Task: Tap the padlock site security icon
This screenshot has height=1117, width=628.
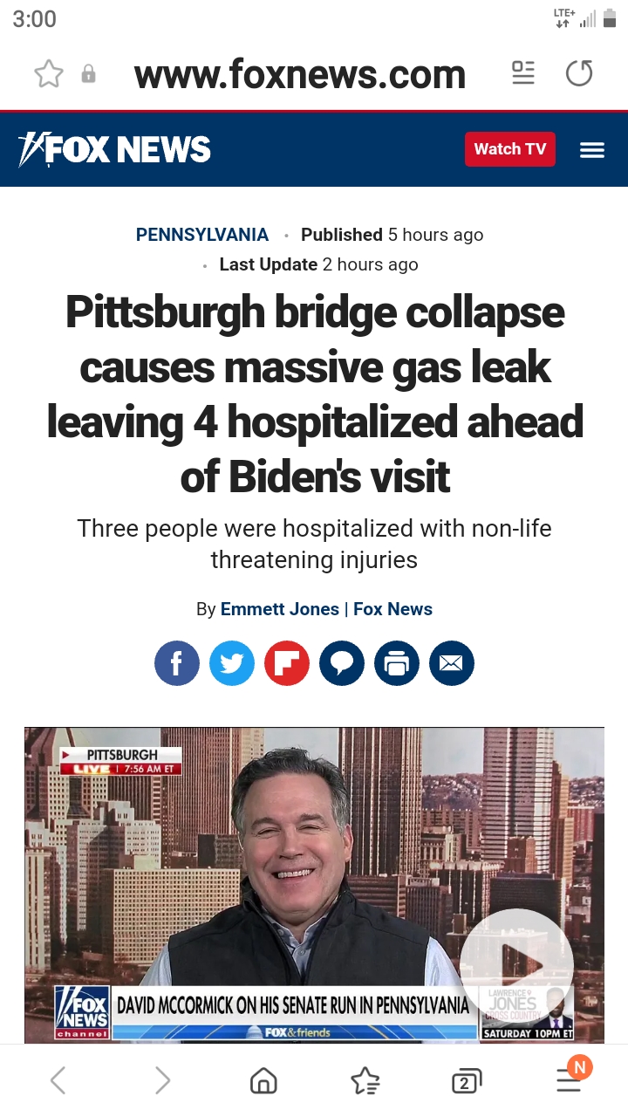Action: tap(88, 74)
